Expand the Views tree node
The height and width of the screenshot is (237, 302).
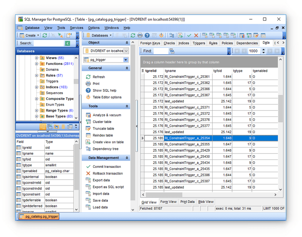(x=36, y=58)
